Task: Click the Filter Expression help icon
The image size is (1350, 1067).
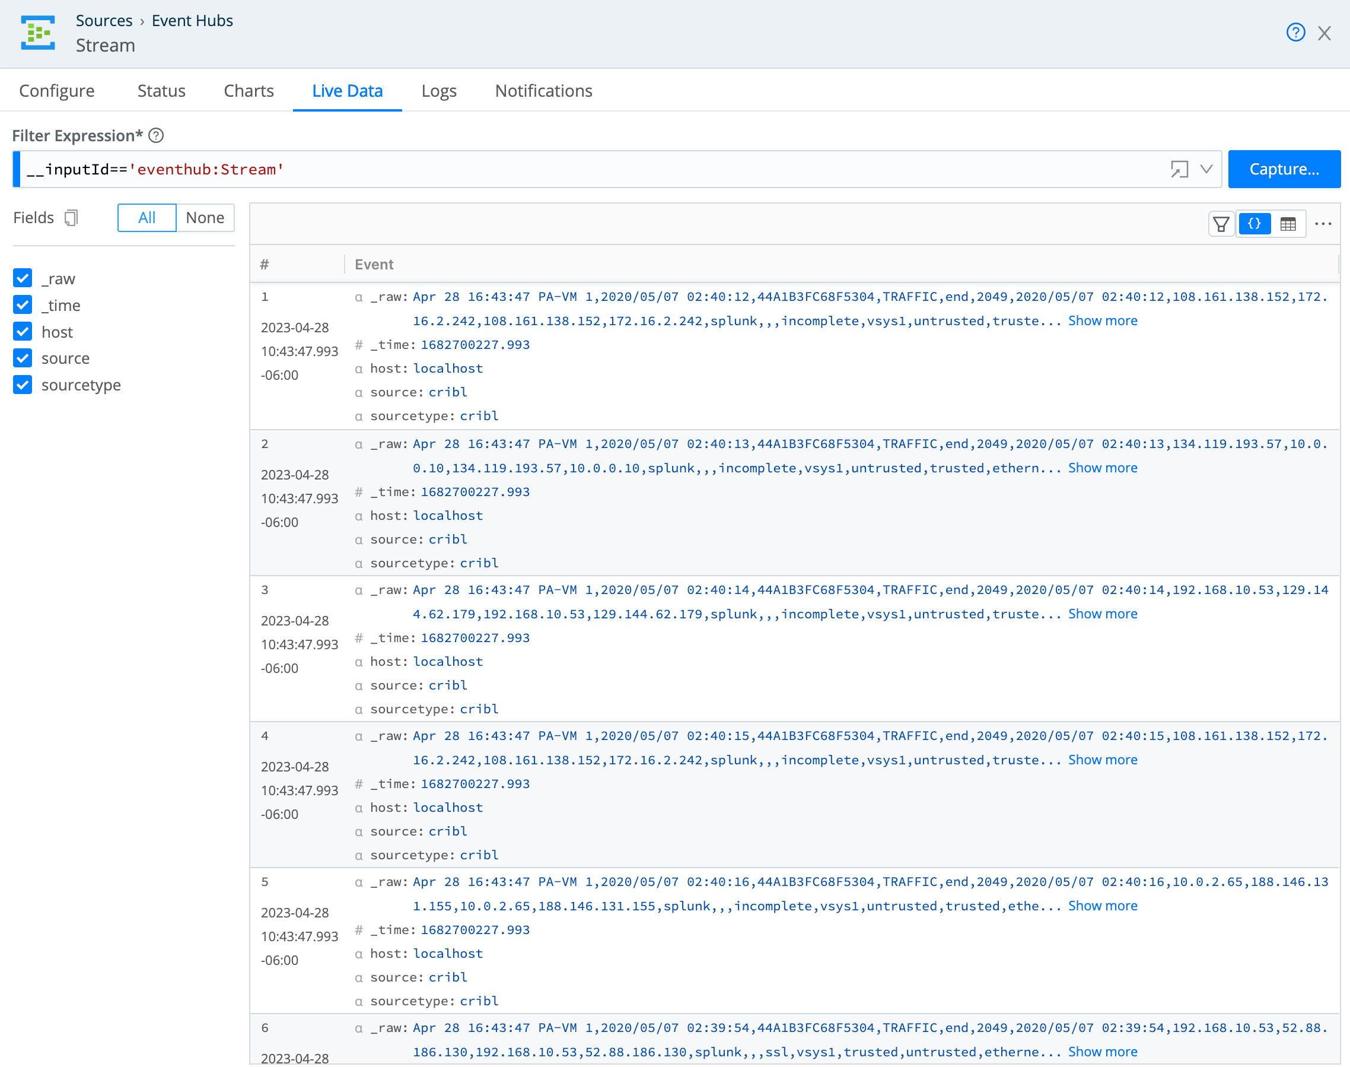Action: [x=157, y=135]
